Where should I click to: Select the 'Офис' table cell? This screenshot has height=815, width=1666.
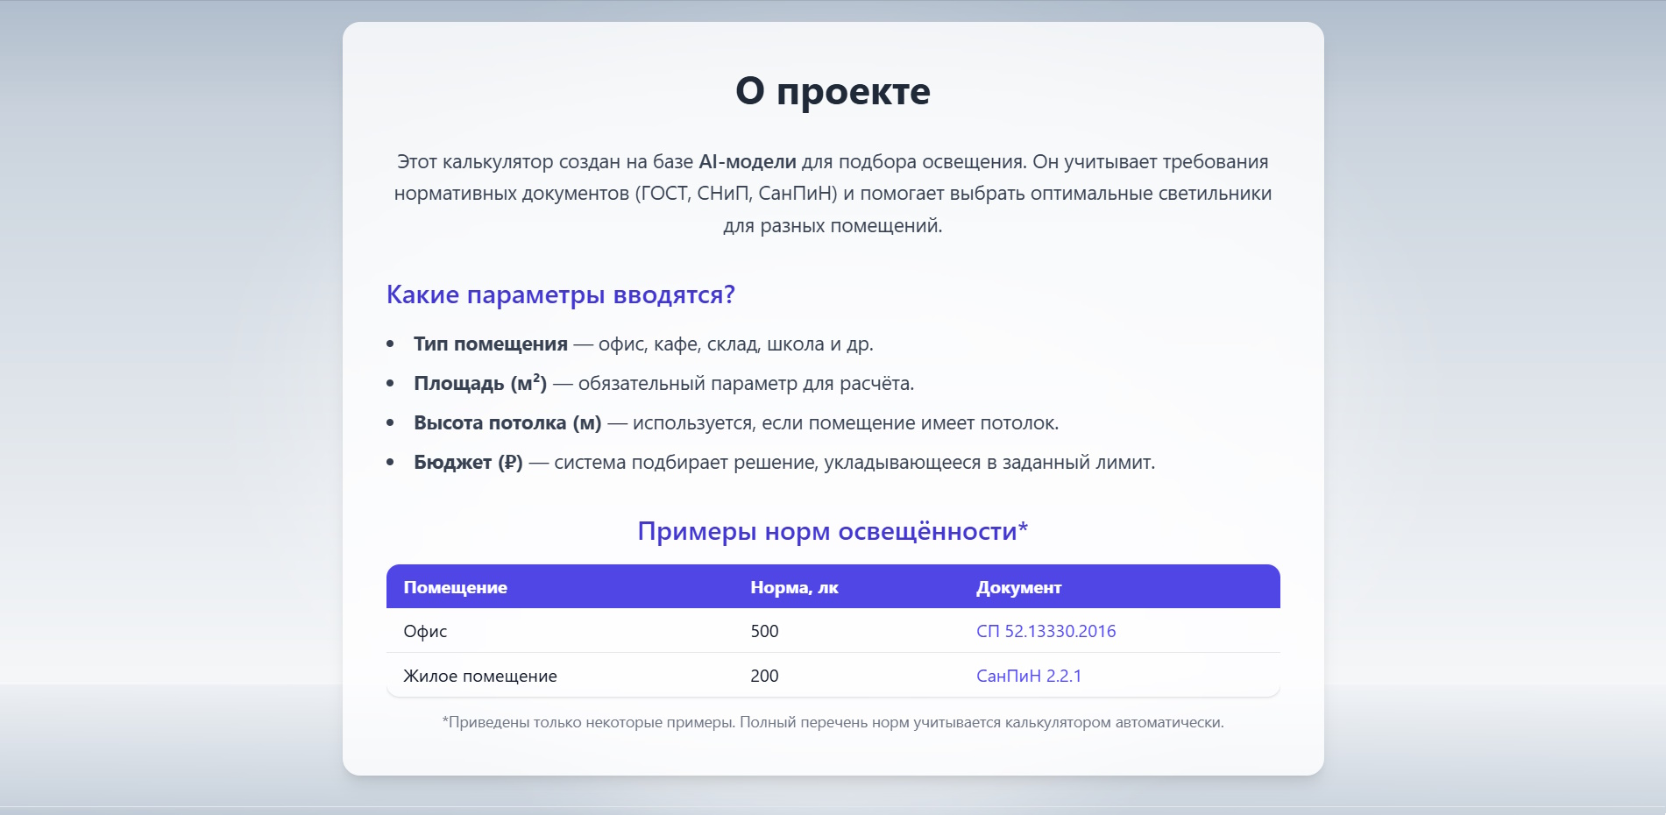pos(425,631)
